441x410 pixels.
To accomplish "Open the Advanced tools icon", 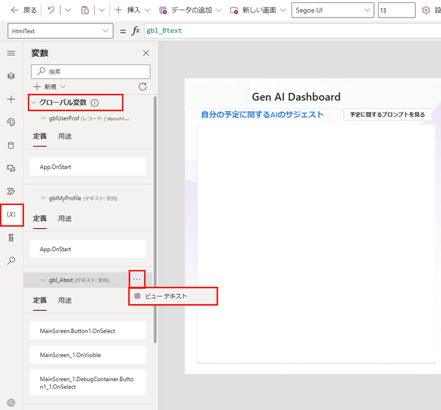I will tap(11, 238).
